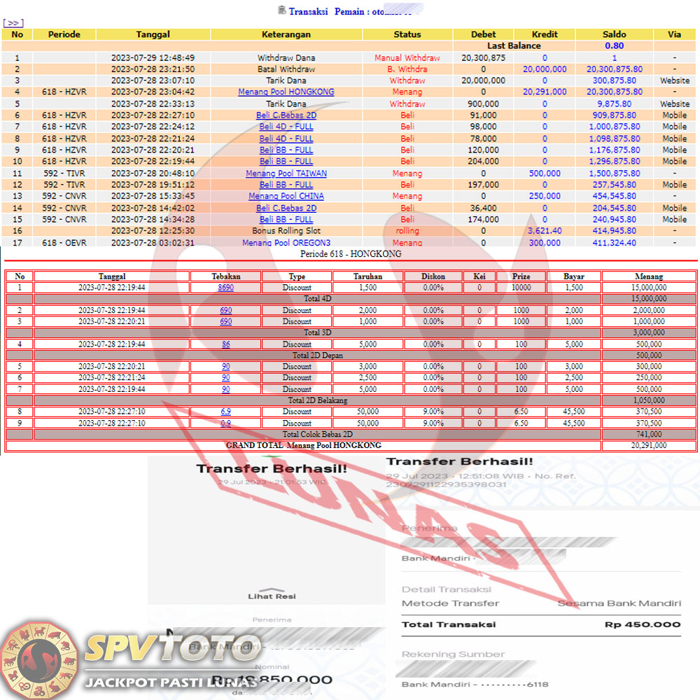
Task: Open Beli BB - FULL in row 12
Action: tap(286, 185)
